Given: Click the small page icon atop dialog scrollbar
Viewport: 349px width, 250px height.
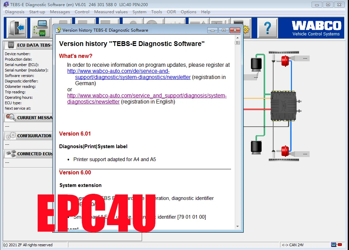Looking at the screenshot, I should pyautogui.click(x=238, y=43).
